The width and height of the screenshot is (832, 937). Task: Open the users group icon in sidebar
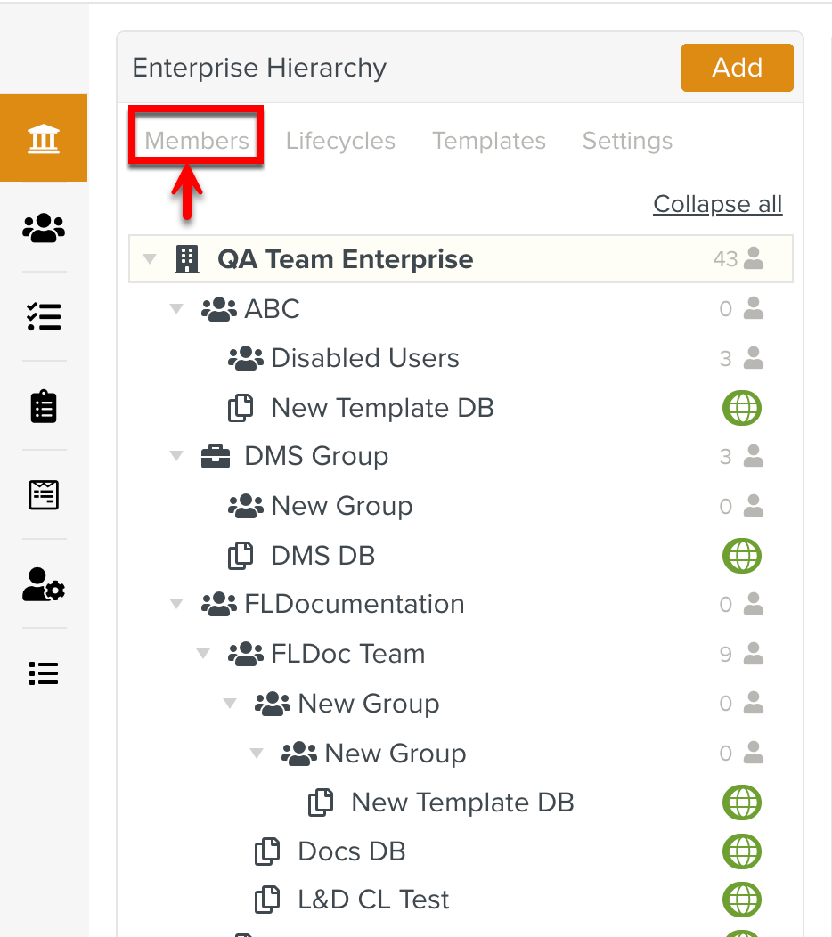click(44, 228)
